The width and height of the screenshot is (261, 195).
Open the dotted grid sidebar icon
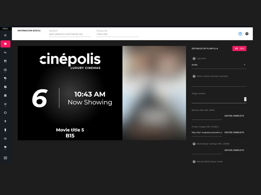click(x=5, y=104)
